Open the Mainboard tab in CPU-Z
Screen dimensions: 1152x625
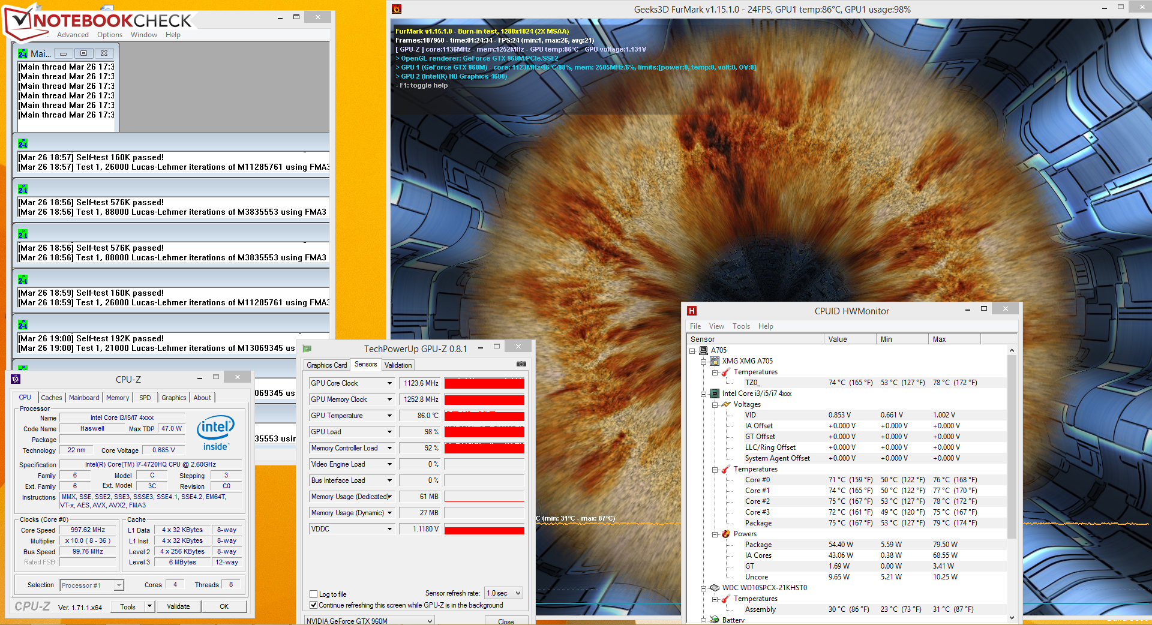[x=84, y=398]
